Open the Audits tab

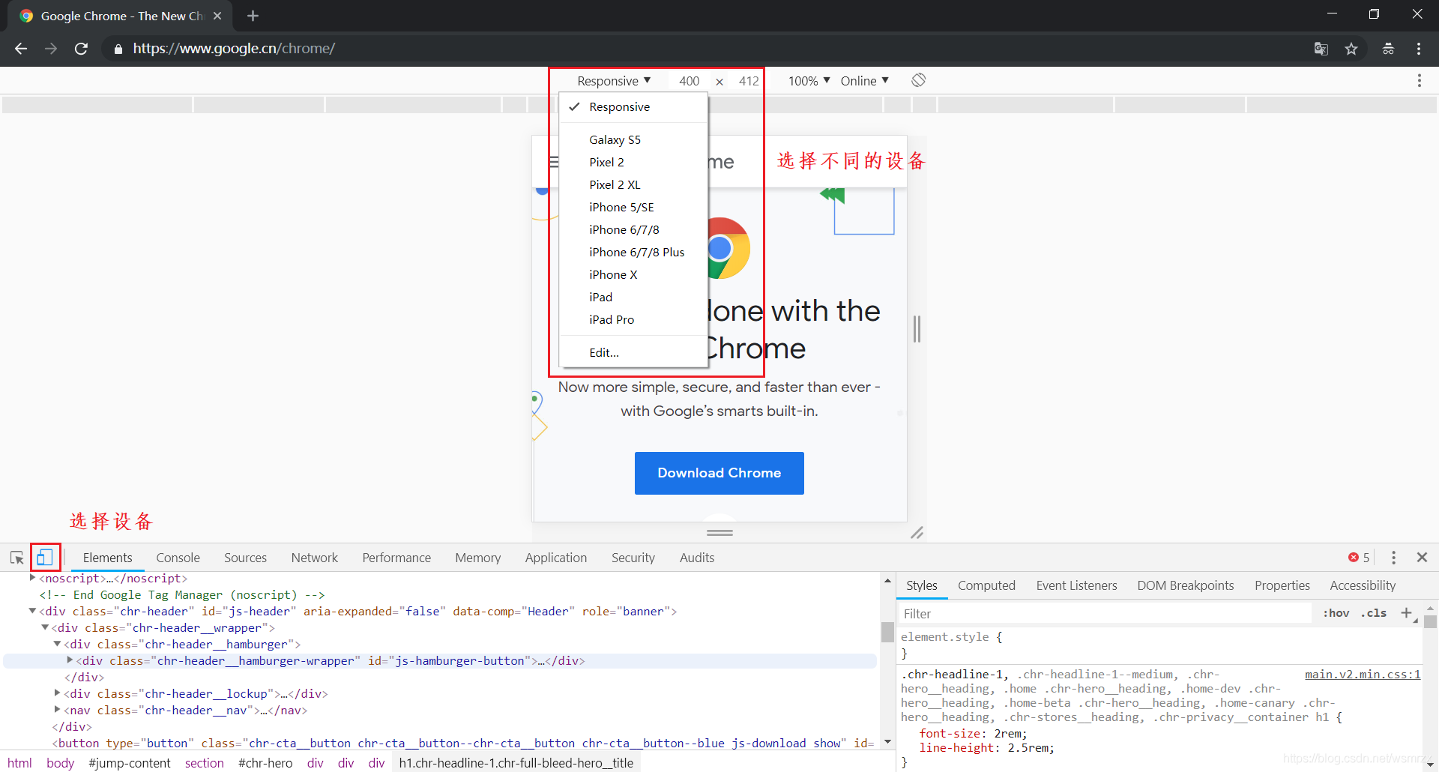[697, 558]
